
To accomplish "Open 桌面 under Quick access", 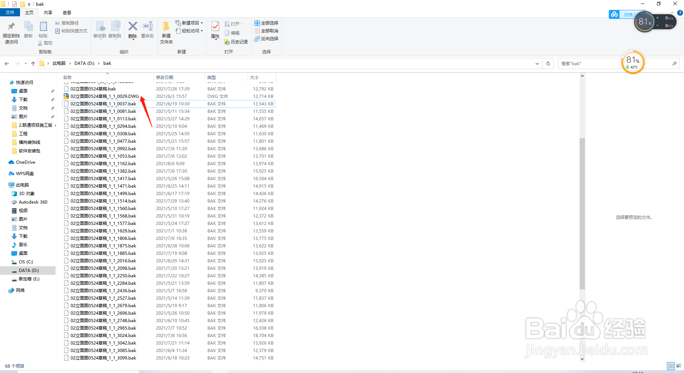I will pos(23,91).
